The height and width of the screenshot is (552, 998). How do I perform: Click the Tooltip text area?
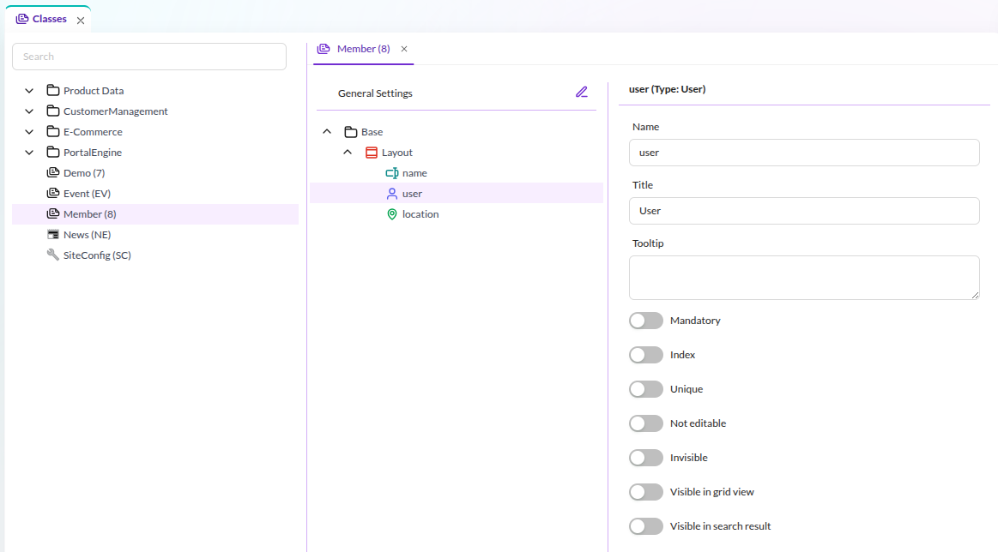coord(804,277)
